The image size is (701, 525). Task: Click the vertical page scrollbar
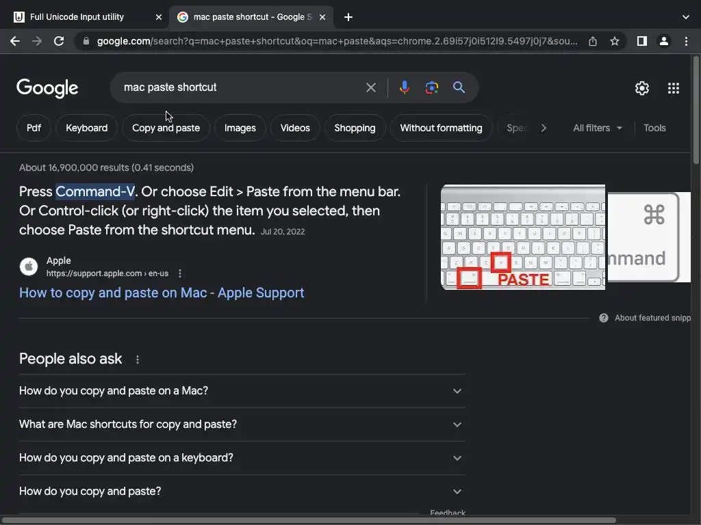click(696, 110)
